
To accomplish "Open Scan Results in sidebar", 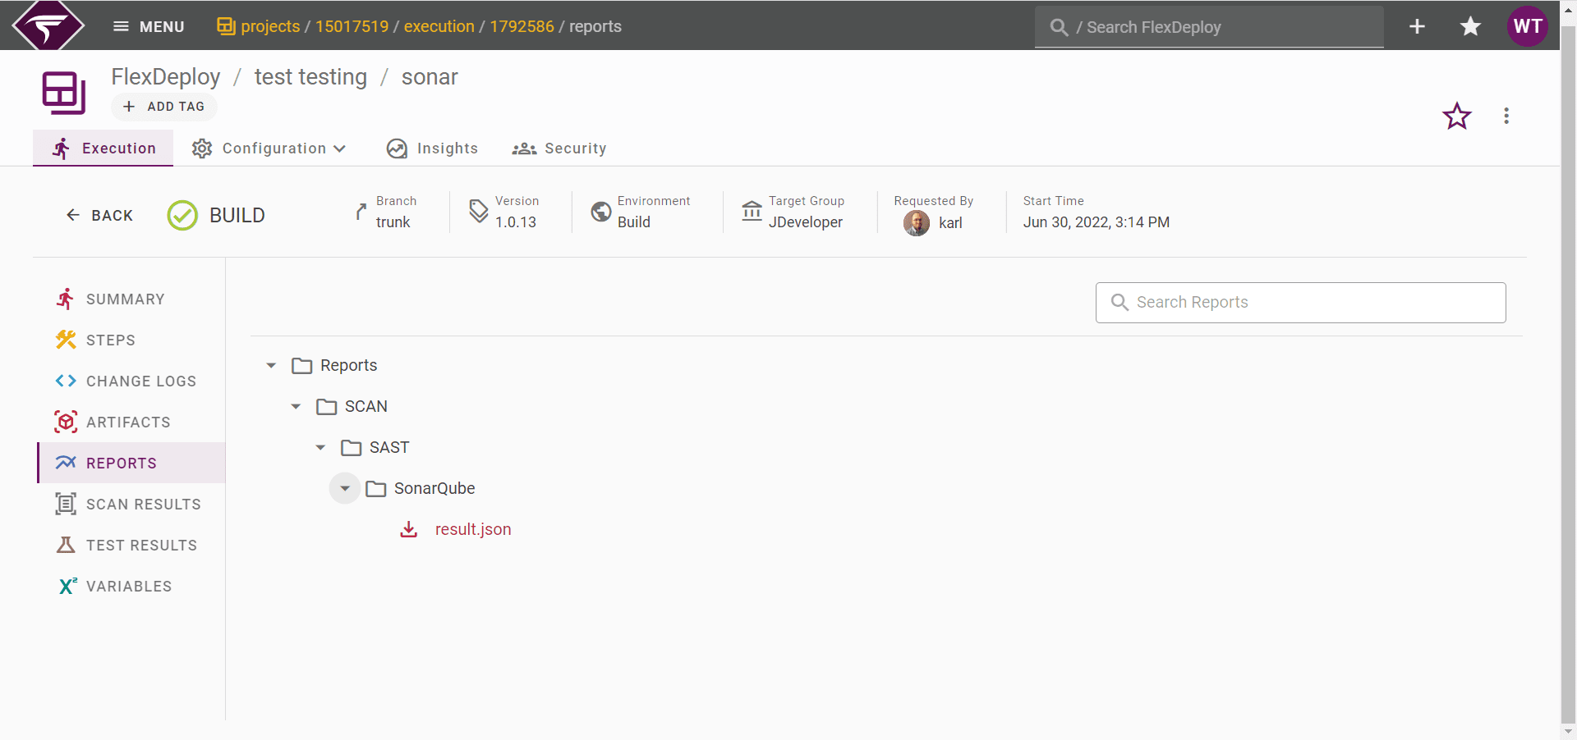I will [x=131, y=504].
